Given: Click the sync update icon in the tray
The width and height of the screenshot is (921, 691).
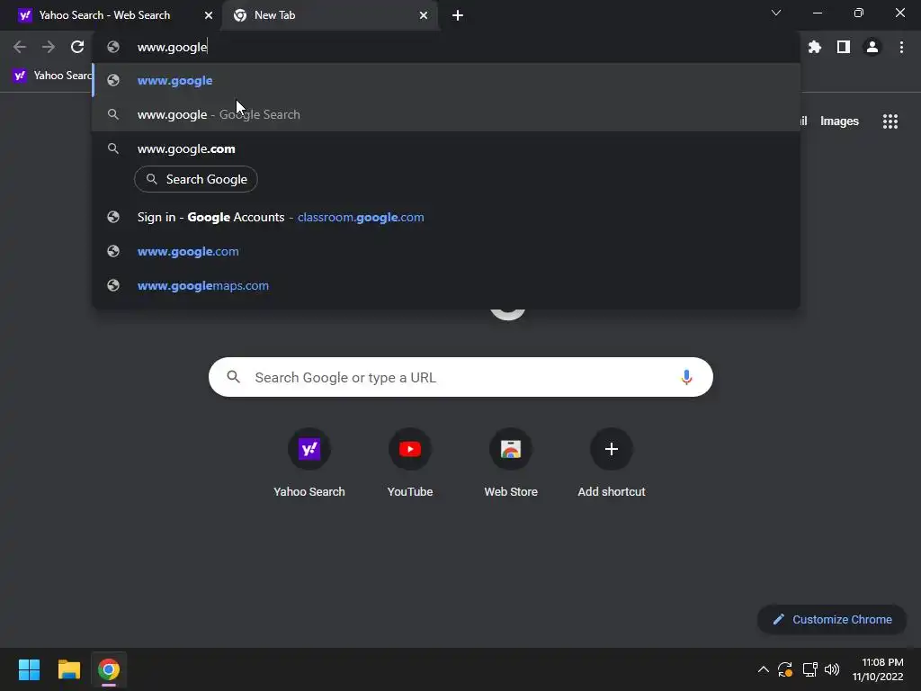Looking at the screenshot, I should click(785, 669).
